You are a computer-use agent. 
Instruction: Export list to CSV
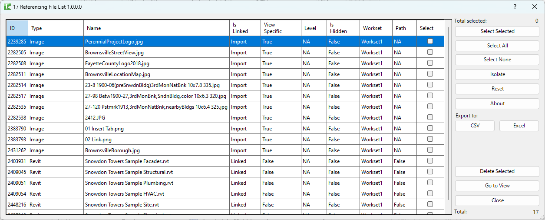coord(475,126)
